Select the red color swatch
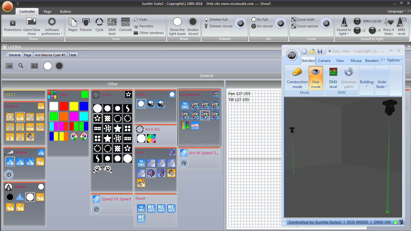Viewport: 411px width, 231px height. click(64, 106)
